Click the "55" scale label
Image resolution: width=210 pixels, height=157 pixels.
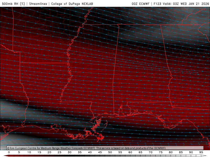pyautogui.click(x=120, y=152)
